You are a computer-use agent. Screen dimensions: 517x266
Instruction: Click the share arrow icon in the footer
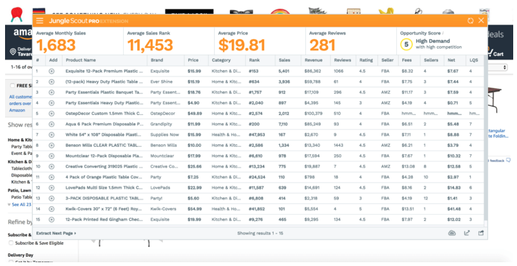[467, 233]
